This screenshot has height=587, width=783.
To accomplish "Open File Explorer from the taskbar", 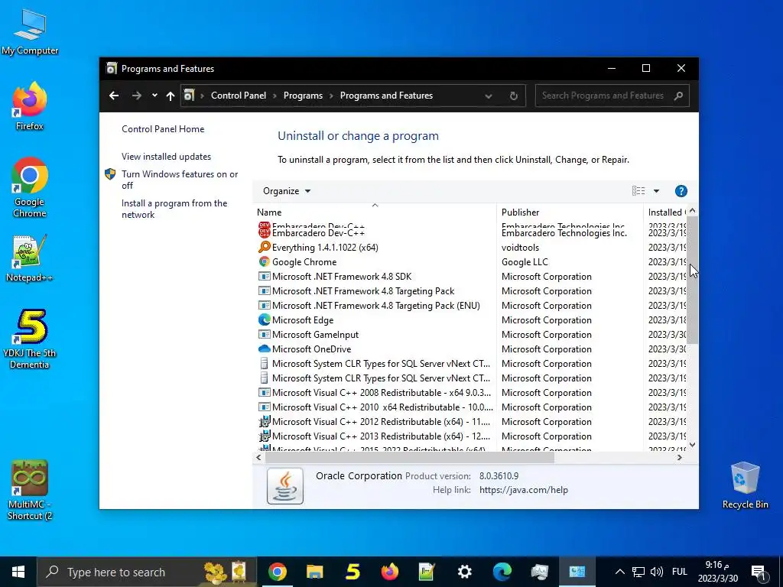I will pyautogui.click(x=314, y=572).
